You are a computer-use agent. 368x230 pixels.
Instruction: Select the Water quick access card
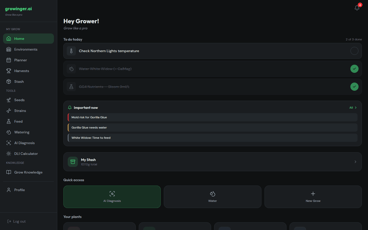[x=213, y=197]
